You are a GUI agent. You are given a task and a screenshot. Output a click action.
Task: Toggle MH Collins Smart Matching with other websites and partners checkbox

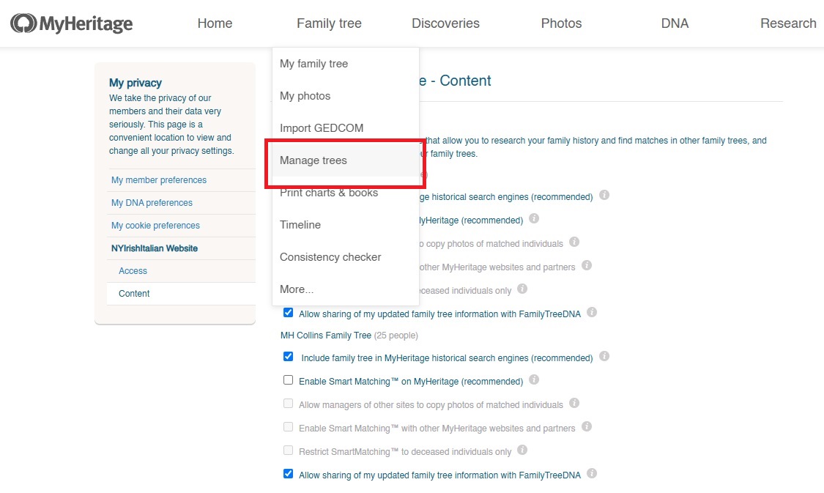288,427
